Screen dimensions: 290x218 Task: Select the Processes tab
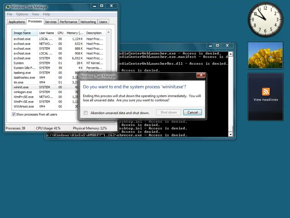point(35,21)
